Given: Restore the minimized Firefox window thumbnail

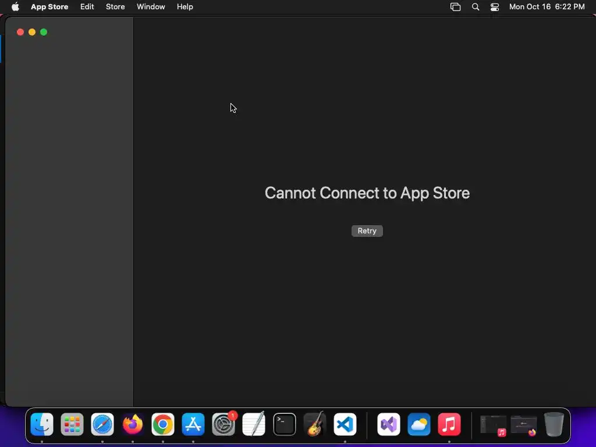Looking at the screenshot, I should tap(523, 425).
